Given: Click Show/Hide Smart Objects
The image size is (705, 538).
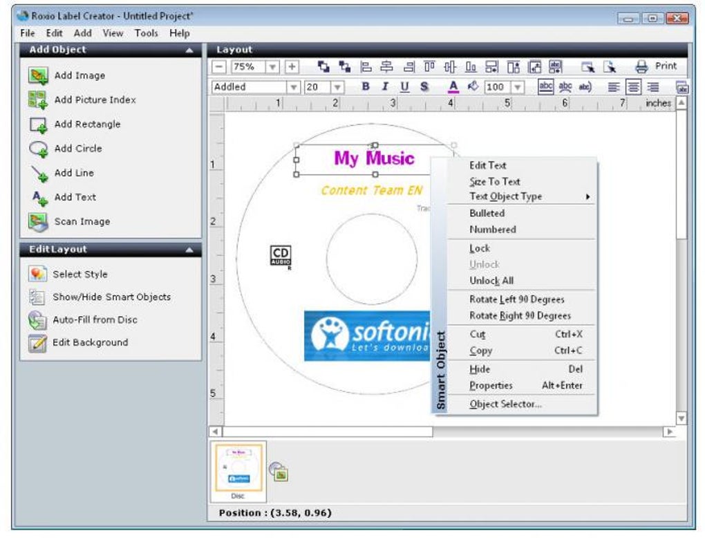Looking at the screenshot, I should tap(111, 297).
